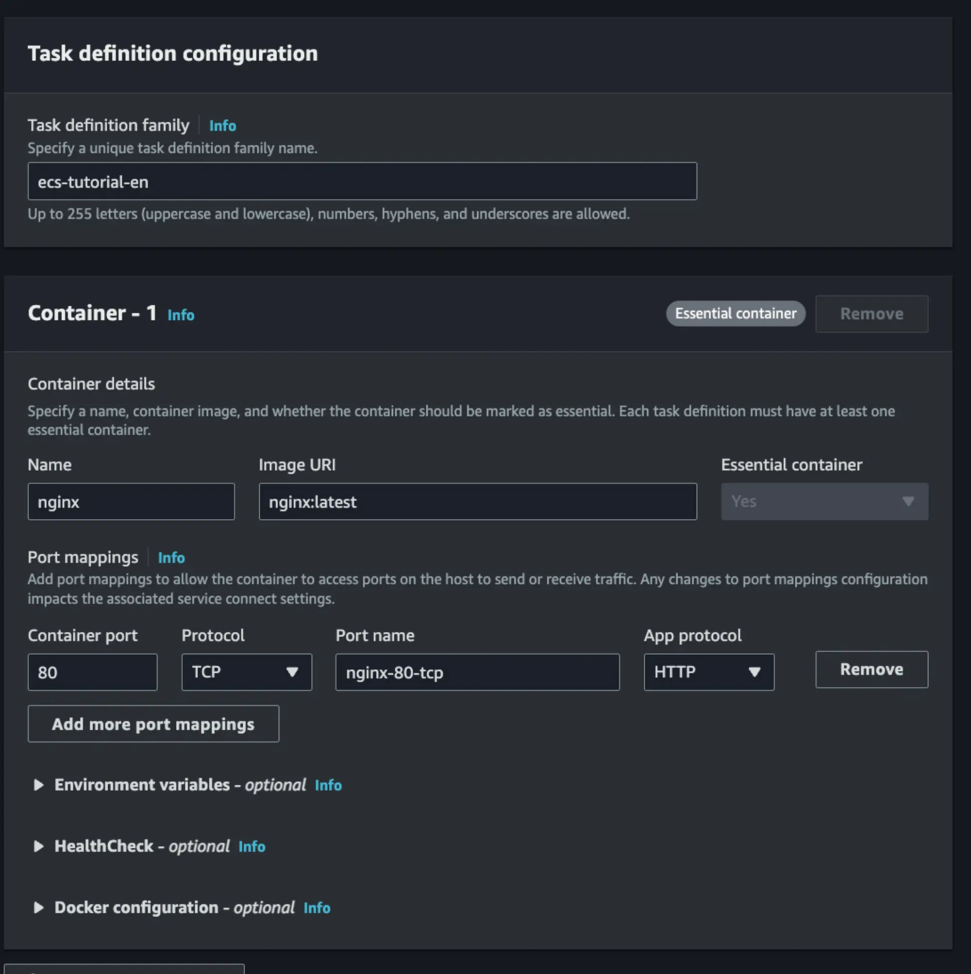This screenshot has width=971, height=974.
Task: Open the Protocol dropdown showing TCP
Action: coord(246,672)
